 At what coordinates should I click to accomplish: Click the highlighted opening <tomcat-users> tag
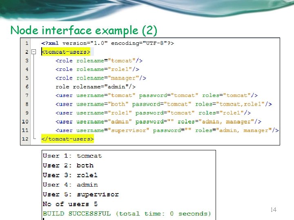coord(66,52)
